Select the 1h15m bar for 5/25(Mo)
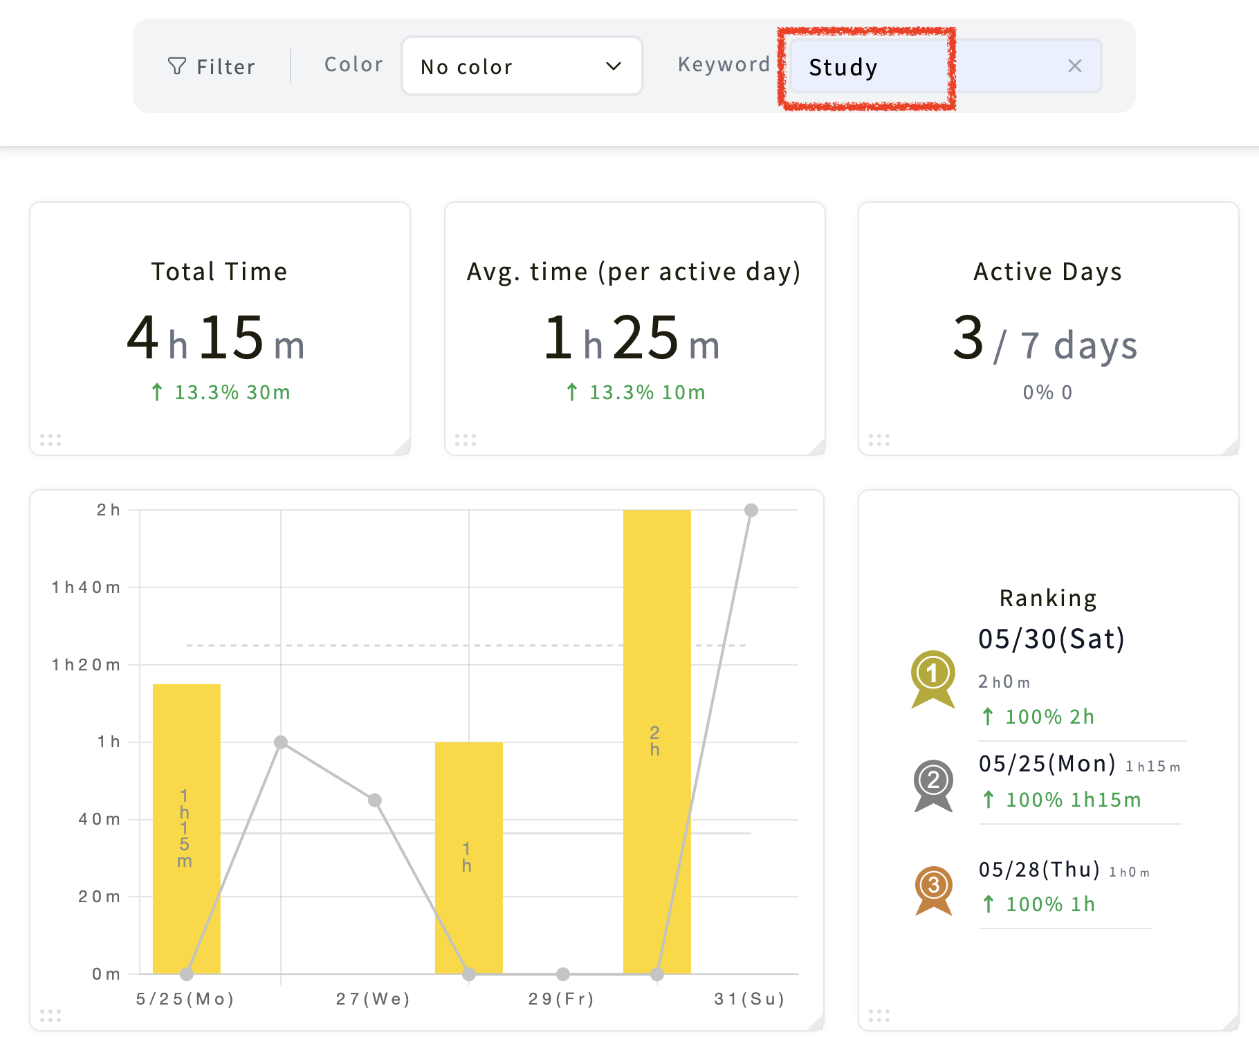This screenshot has height=1053, width=1259. coord(186,829)
